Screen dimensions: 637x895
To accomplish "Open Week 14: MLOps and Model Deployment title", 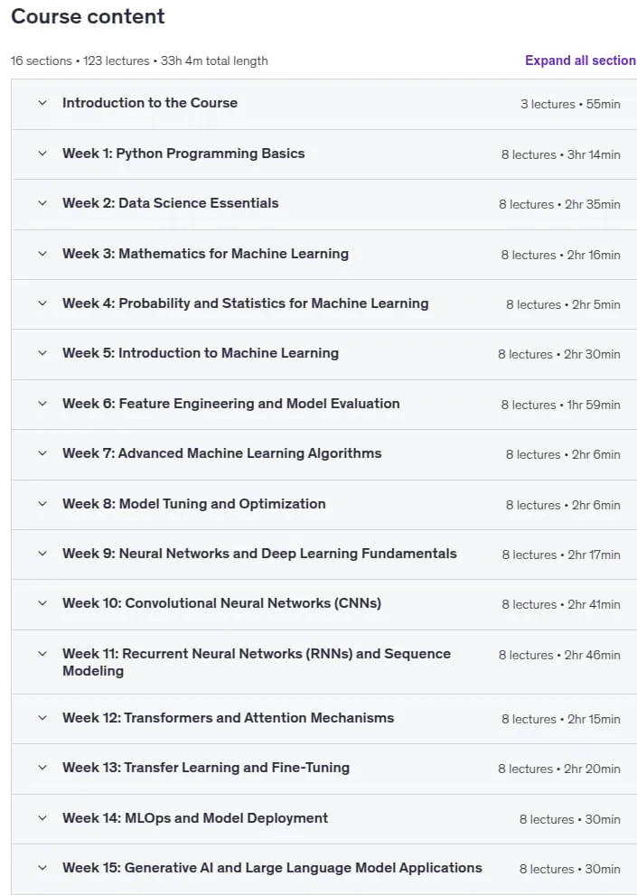I will 195,818.
